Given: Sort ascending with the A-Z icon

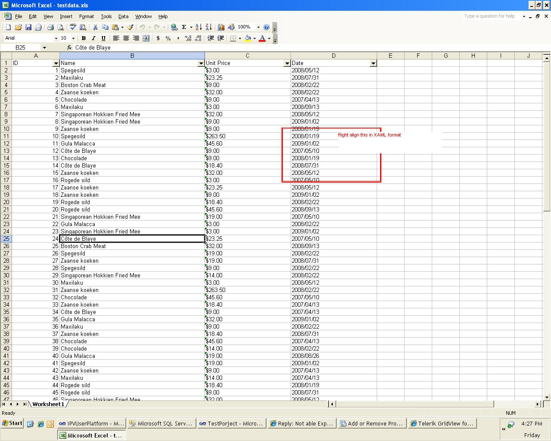Looking at the screenshot, I should (x=198, y=27).
